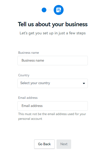Open the Country dropdown
Viewport: 105px width, 162px height.
pos(53,83)
